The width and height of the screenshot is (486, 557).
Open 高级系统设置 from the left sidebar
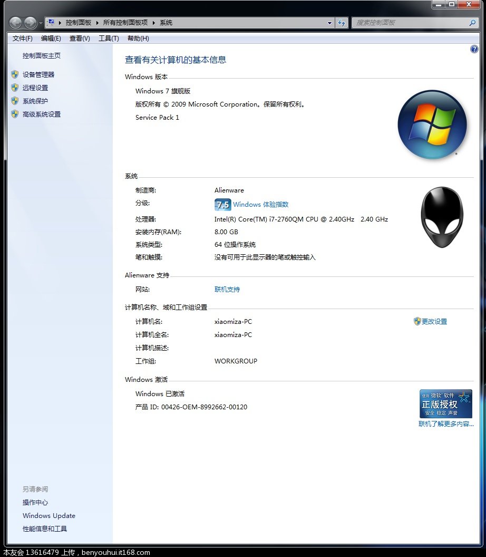42,114
